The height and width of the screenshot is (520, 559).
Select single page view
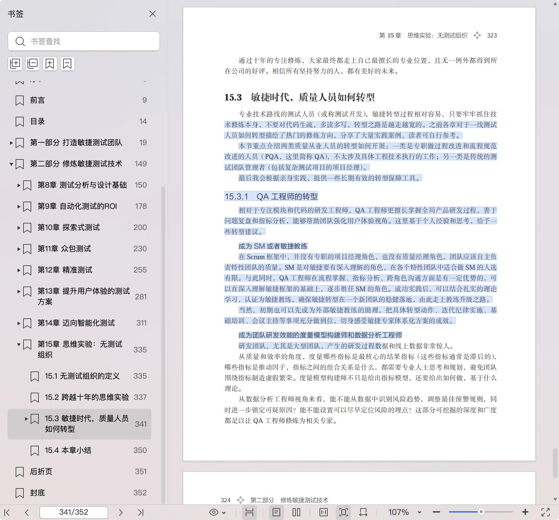pos(276,512)
